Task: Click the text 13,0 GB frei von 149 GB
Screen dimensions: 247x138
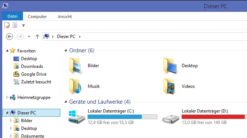Action: tap(204, 122)
